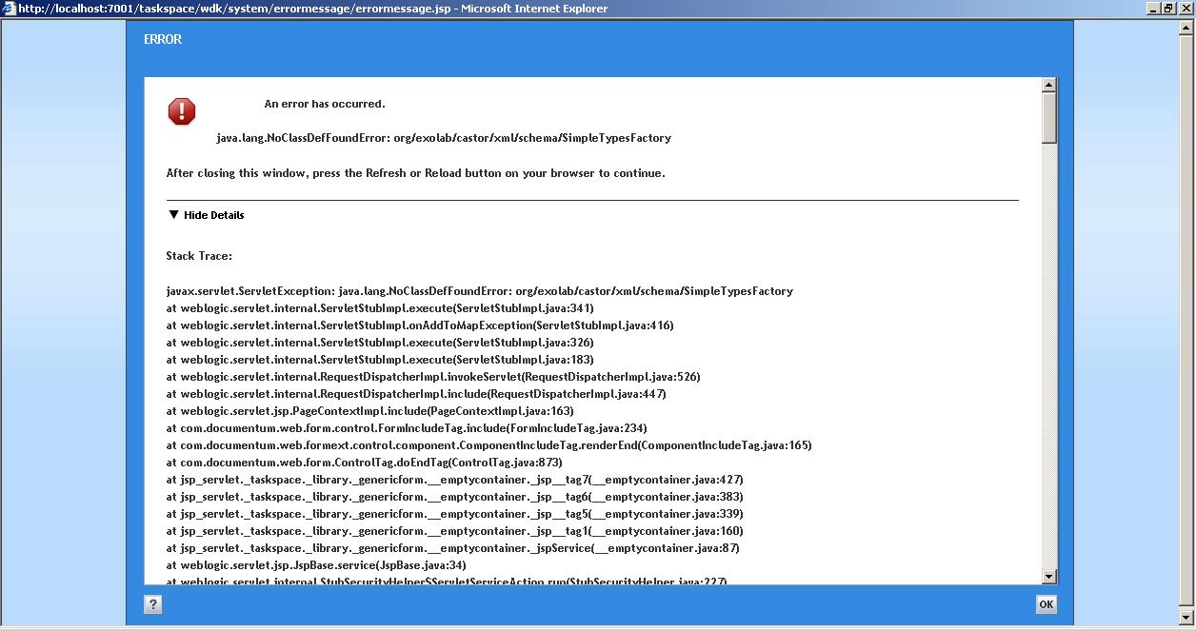The width and height of the screenshot is (1196, 631).
Task: Collapse the Hide Details section
Action: (207, 215)
